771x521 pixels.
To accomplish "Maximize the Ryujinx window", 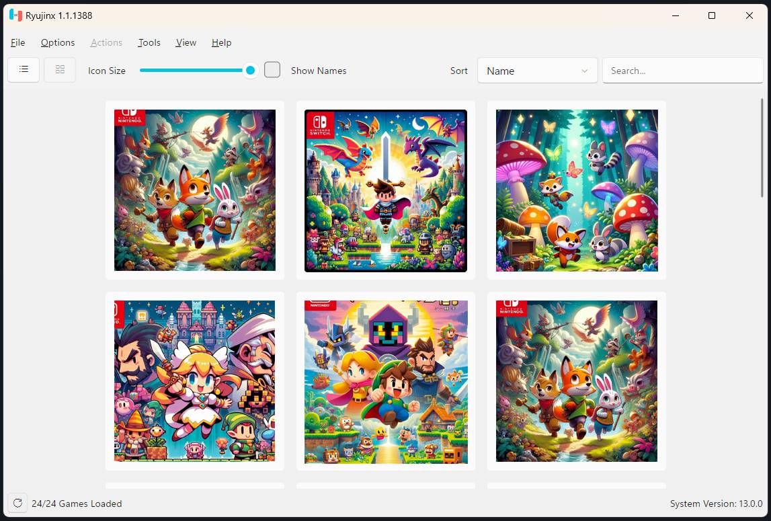I will (711, 15).
